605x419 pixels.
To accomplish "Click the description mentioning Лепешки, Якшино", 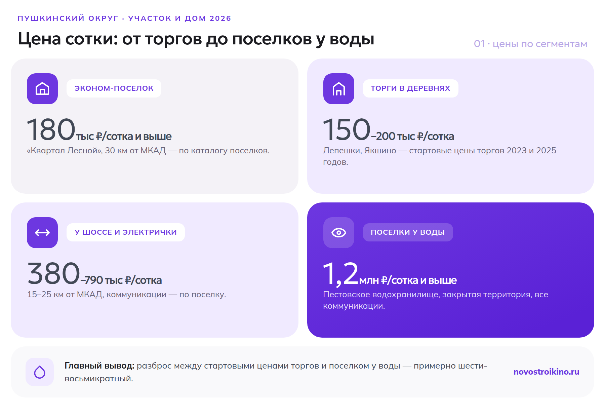I will coord(440,156).
